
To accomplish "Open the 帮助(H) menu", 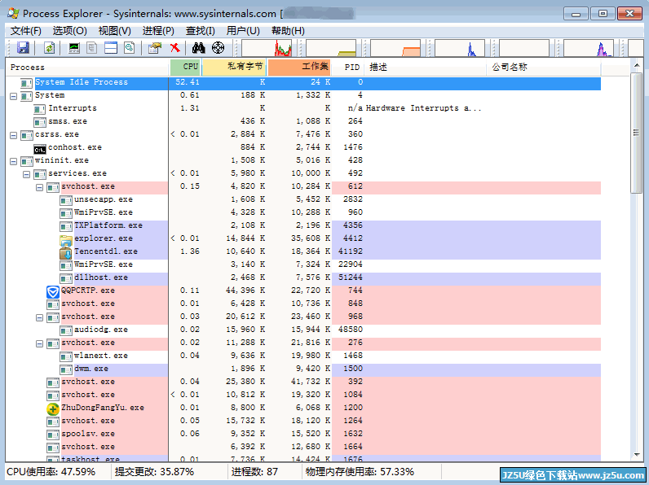I will coord(288,31).
